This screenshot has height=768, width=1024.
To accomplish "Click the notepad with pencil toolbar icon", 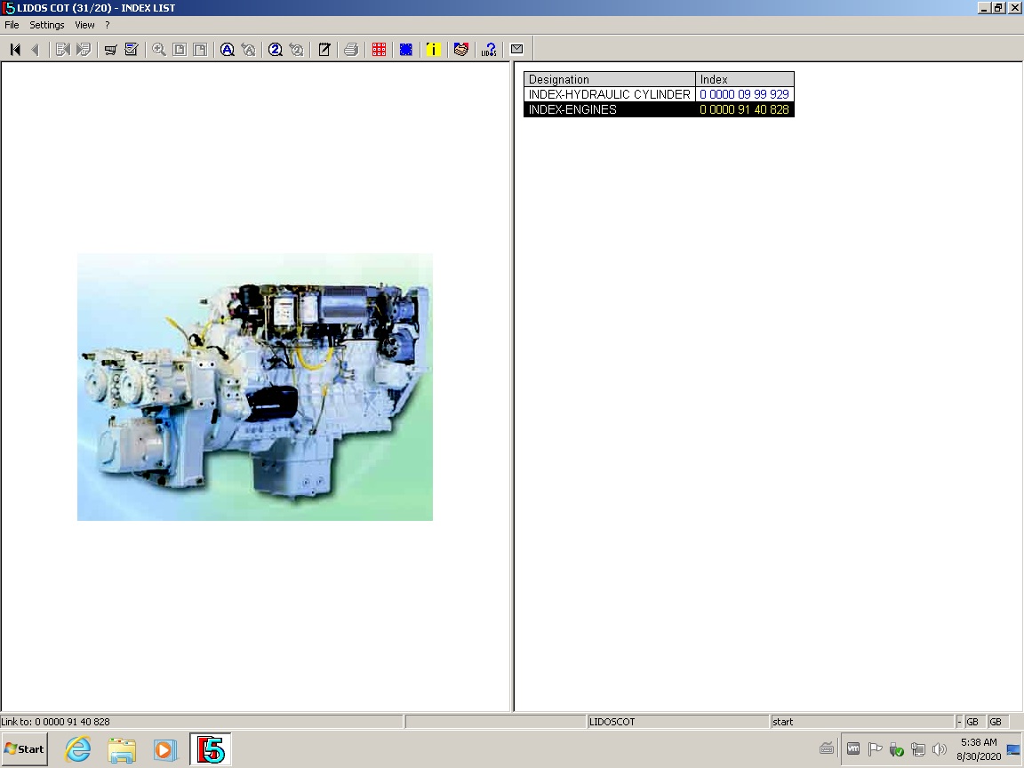I will coord(324,50).
